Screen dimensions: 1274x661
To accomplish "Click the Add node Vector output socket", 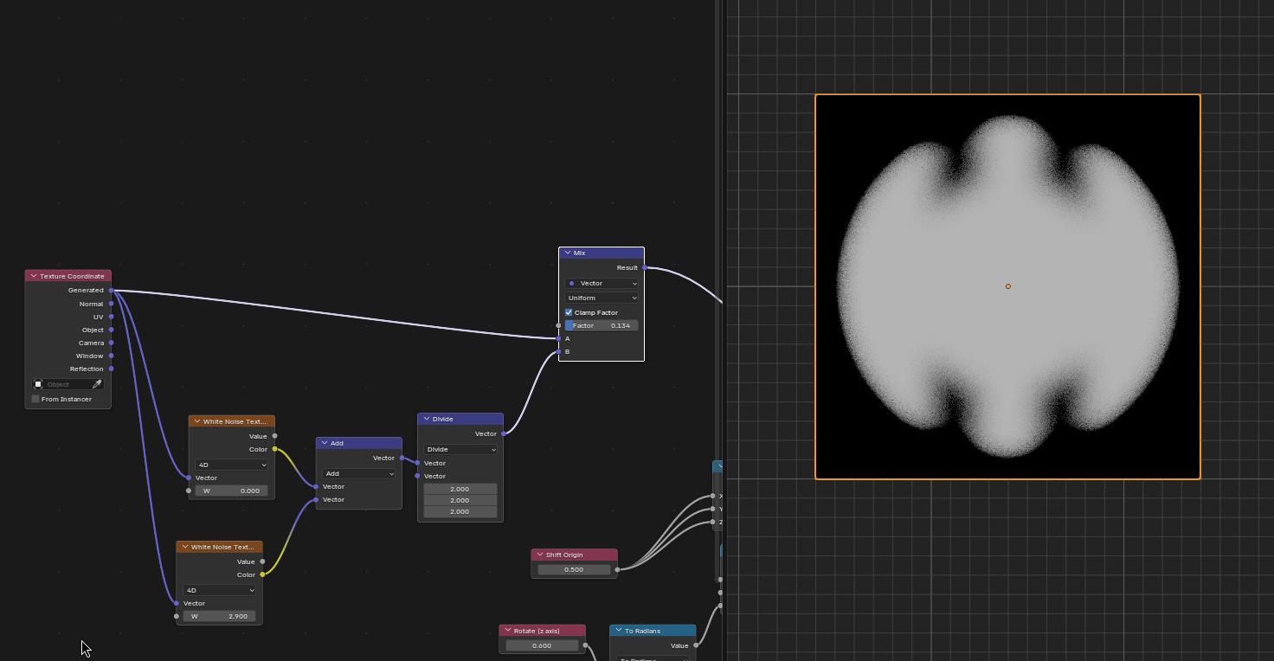I will click(x=402, y=458).
